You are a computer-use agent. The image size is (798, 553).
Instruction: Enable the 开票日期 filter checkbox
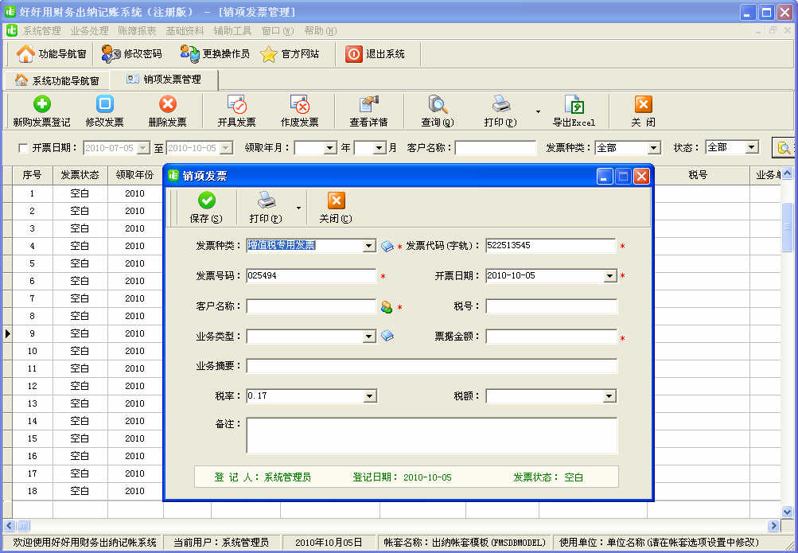click(22, 148)
